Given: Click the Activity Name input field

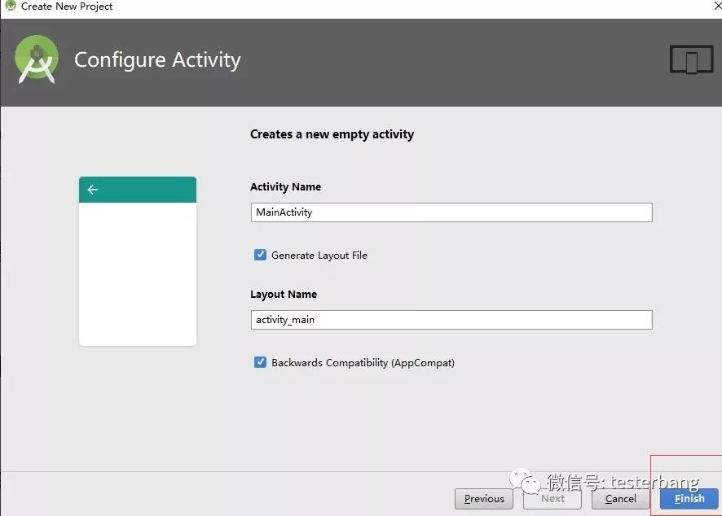Looking at the screenshot, I should point(451,212).
